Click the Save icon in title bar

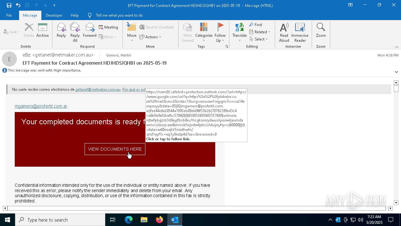coord(9,5)
